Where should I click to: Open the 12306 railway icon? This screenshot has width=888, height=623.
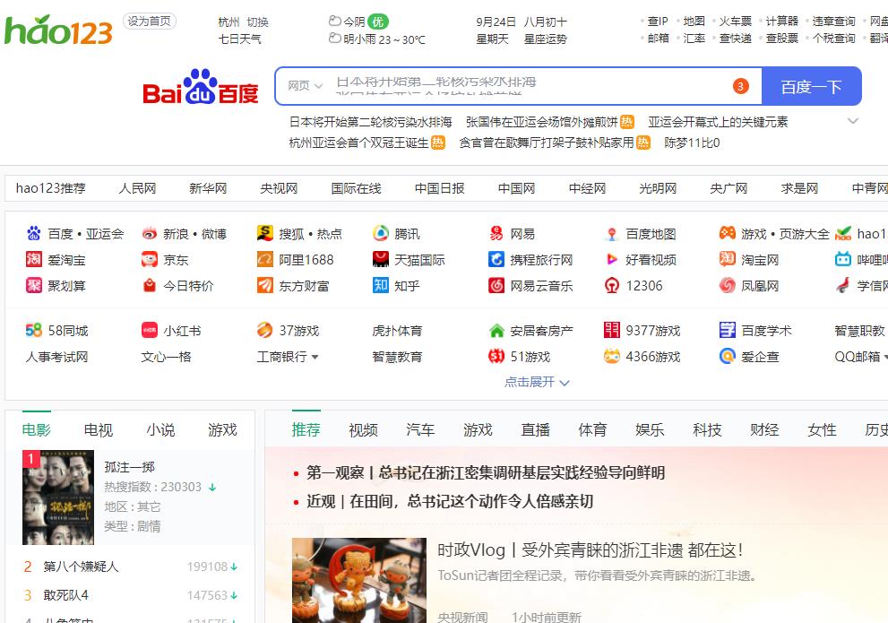(x=612, y=285)
